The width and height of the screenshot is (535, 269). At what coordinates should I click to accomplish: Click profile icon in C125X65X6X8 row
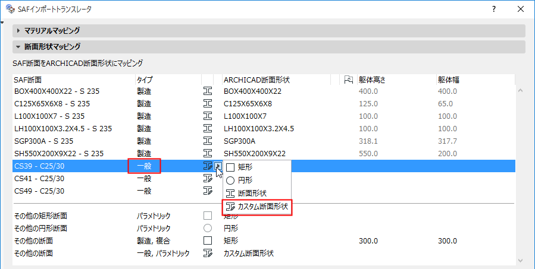[x=208, y=103]
